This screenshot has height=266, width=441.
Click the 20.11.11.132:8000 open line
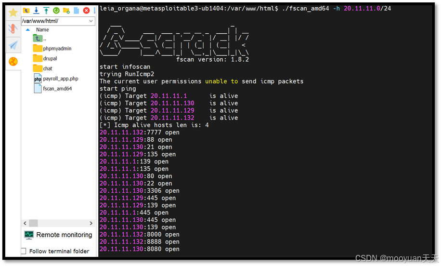point(140,235)
